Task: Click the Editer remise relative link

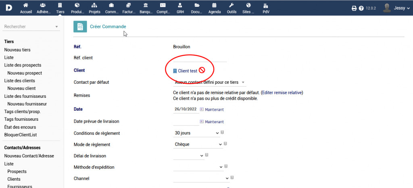Action: point(282,93)
